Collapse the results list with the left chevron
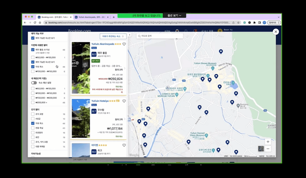This screenshot has height=178, width=306. click(x=130, y=35)
